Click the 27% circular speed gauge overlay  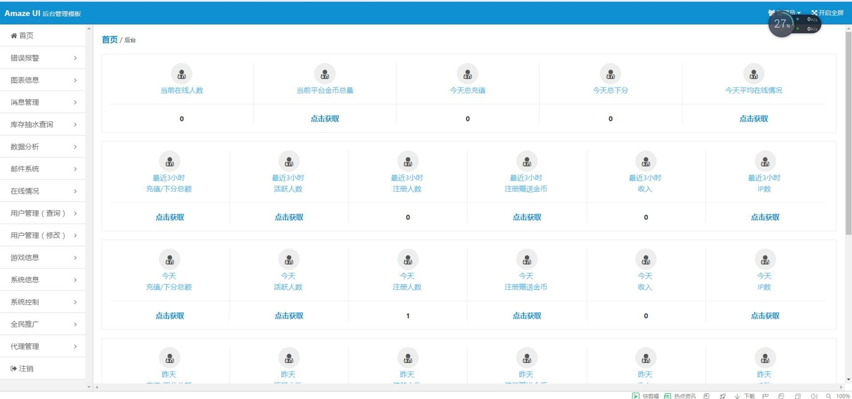[780, 25]
